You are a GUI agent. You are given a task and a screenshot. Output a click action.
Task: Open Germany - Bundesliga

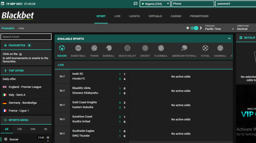coord(26,103)
